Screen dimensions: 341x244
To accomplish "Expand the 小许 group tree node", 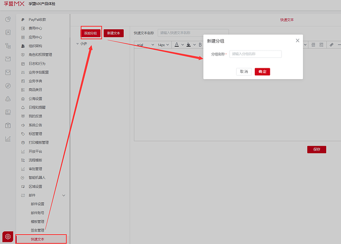I will click(77, 44).
